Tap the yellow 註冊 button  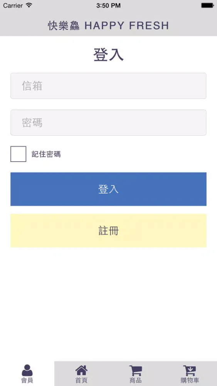108,231
